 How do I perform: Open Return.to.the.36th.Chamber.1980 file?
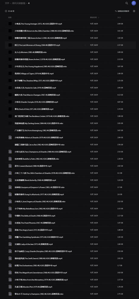[44, 31]
